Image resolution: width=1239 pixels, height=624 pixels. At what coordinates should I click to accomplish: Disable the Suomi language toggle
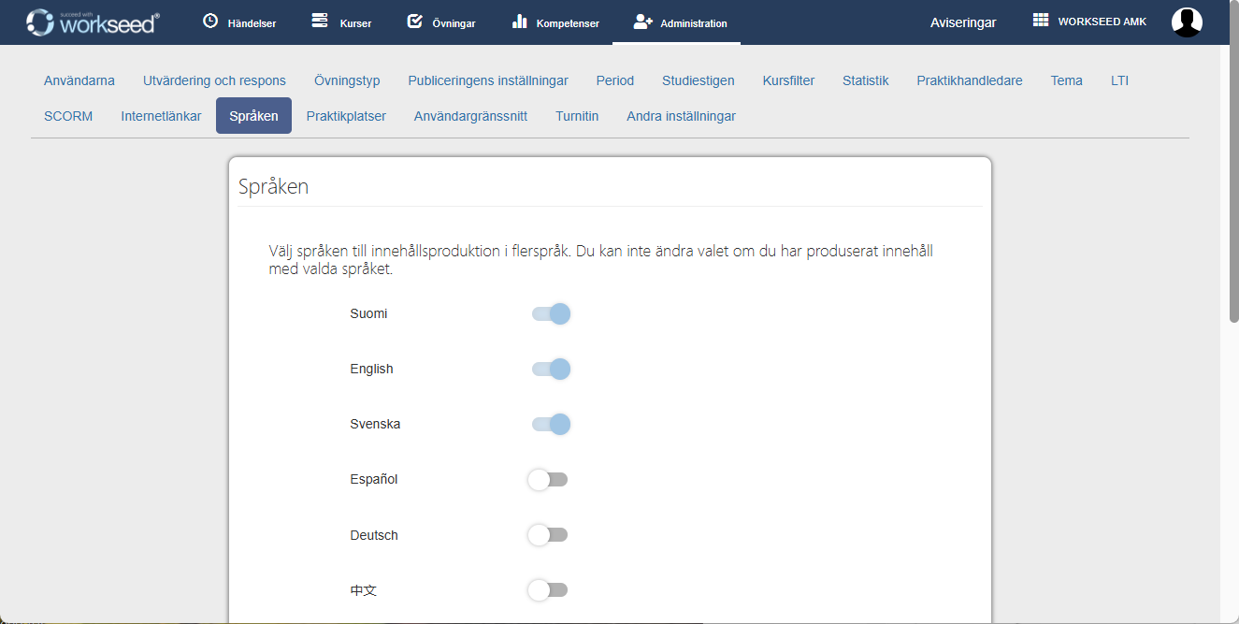551,314
